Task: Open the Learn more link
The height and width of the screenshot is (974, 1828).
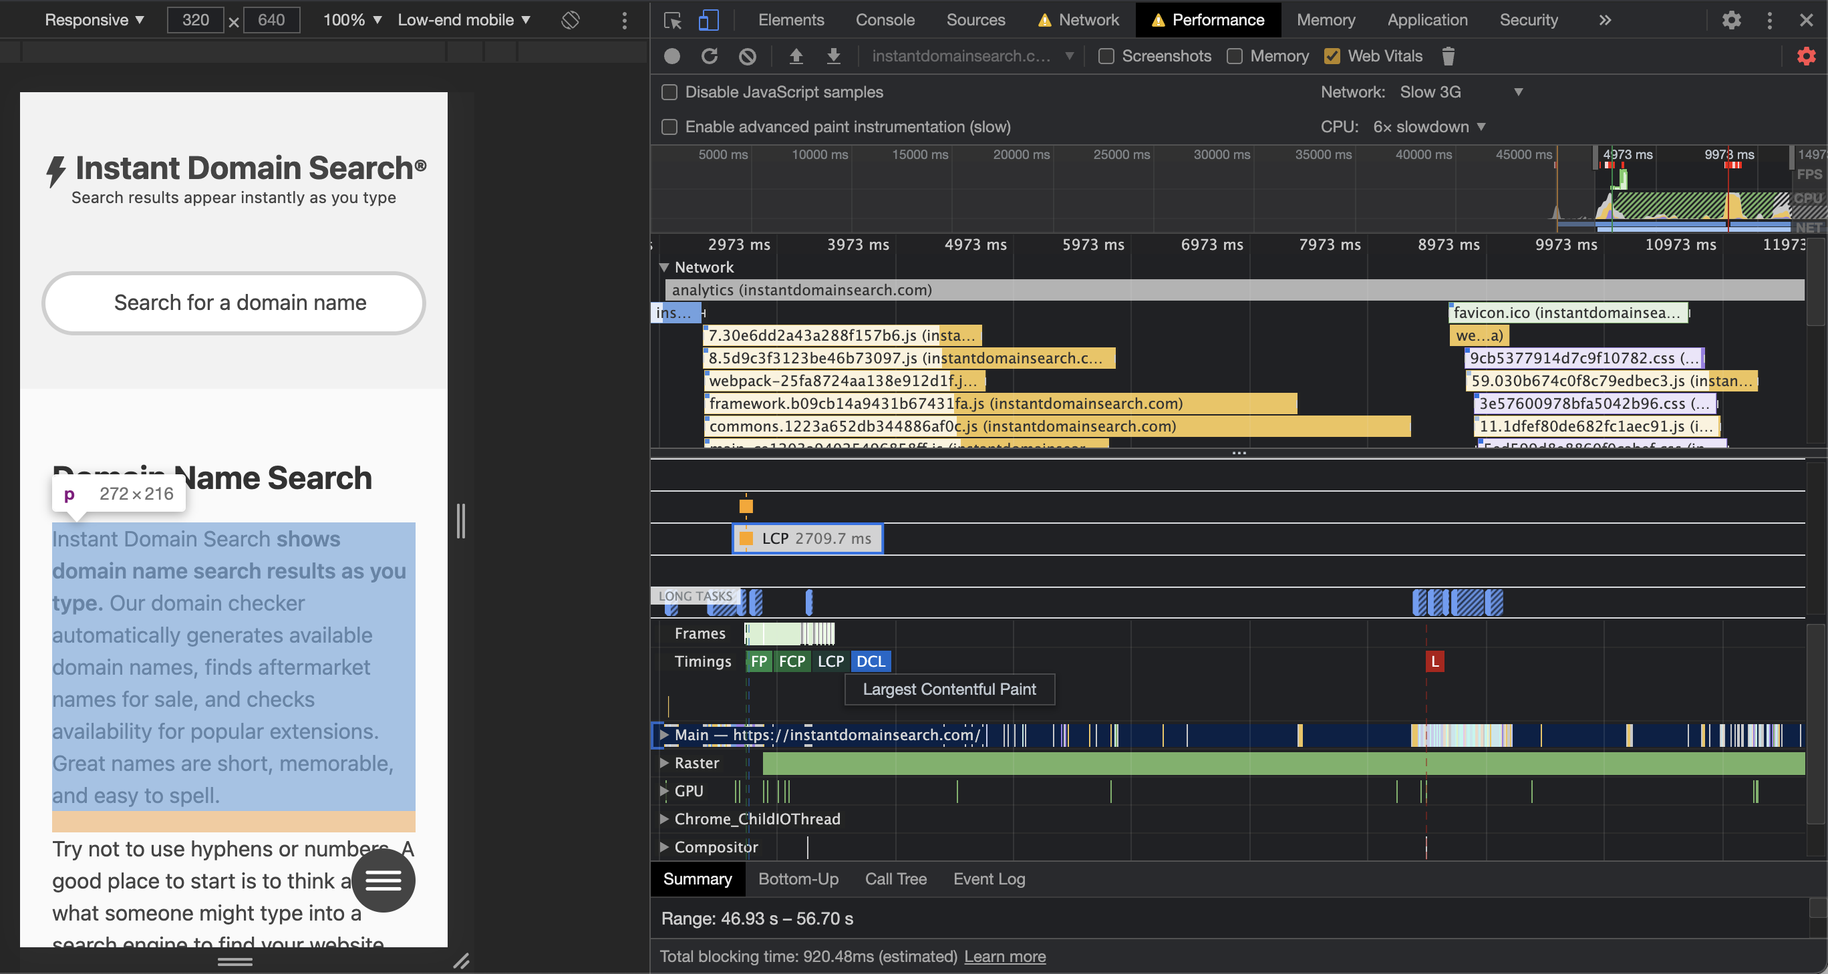Action: point(1005,956)
